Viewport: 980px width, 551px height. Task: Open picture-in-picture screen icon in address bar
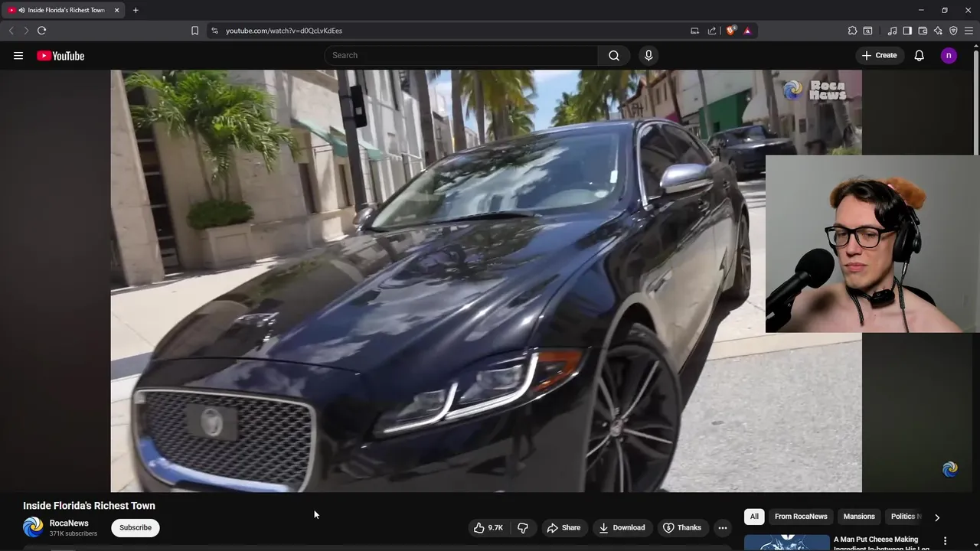(x=694, y=31)
